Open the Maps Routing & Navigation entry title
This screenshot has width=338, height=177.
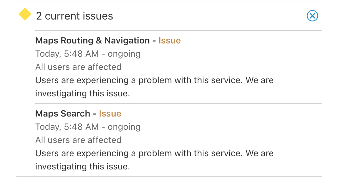pos(92,41)
